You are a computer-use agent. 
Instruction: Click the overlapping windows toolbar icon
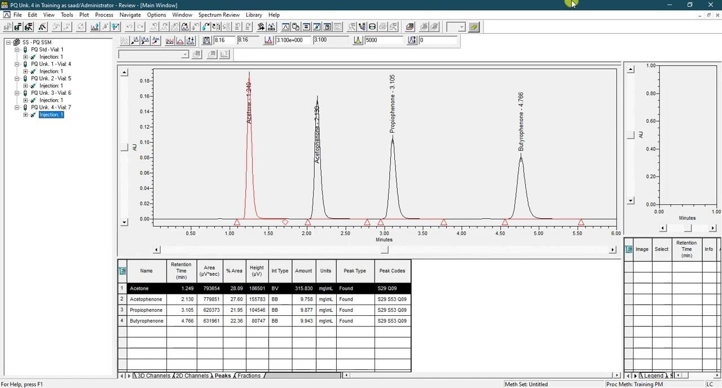pos(296,27)
